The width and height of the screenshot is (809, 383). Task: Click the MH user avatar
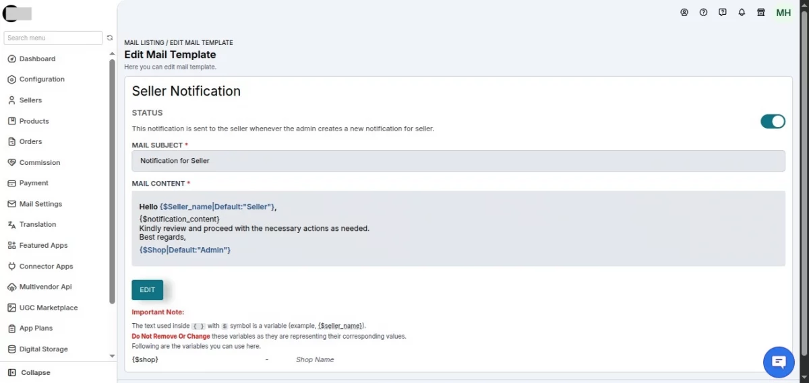[x=783, y=13]
